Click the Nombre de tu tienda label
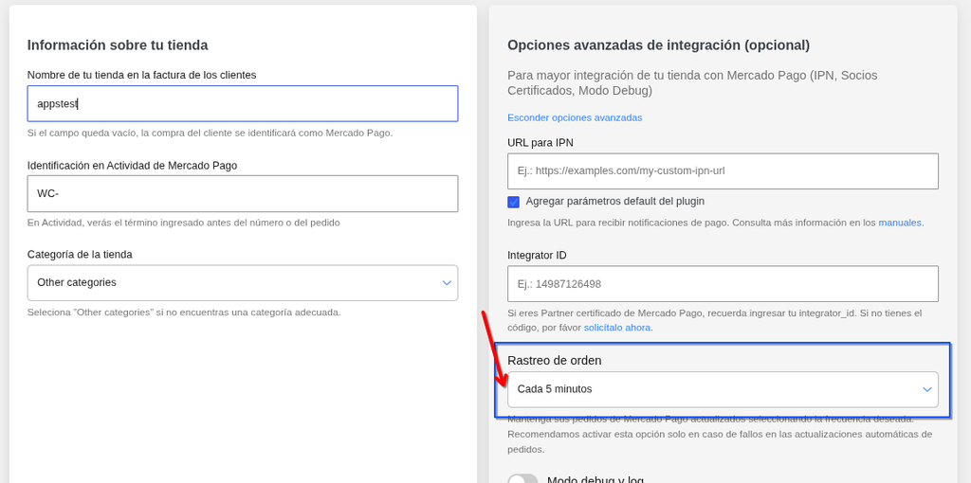The image size is (971, 483). point(142,75)
